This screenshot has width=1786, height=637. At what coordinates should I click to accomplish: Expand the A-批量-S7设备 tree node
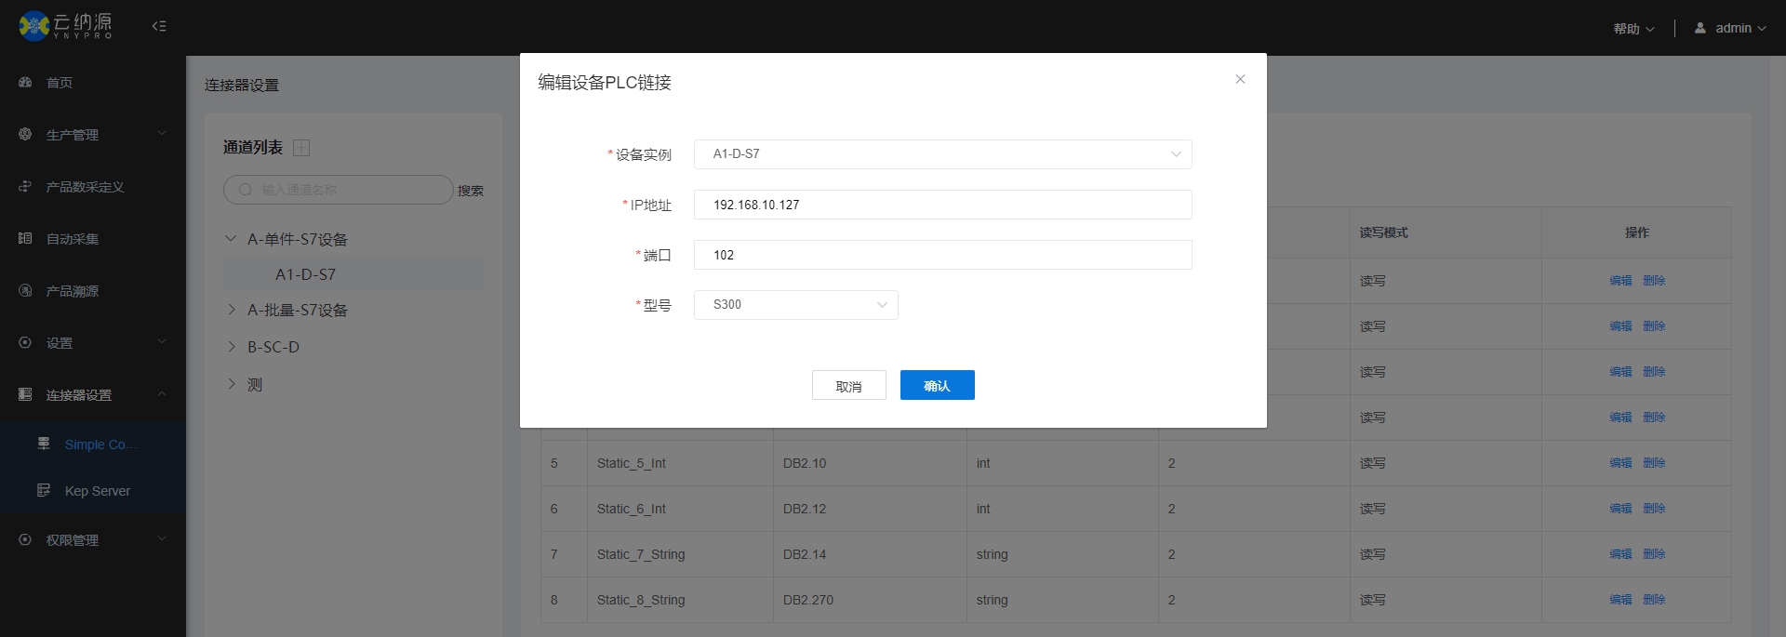coord(232,310)
